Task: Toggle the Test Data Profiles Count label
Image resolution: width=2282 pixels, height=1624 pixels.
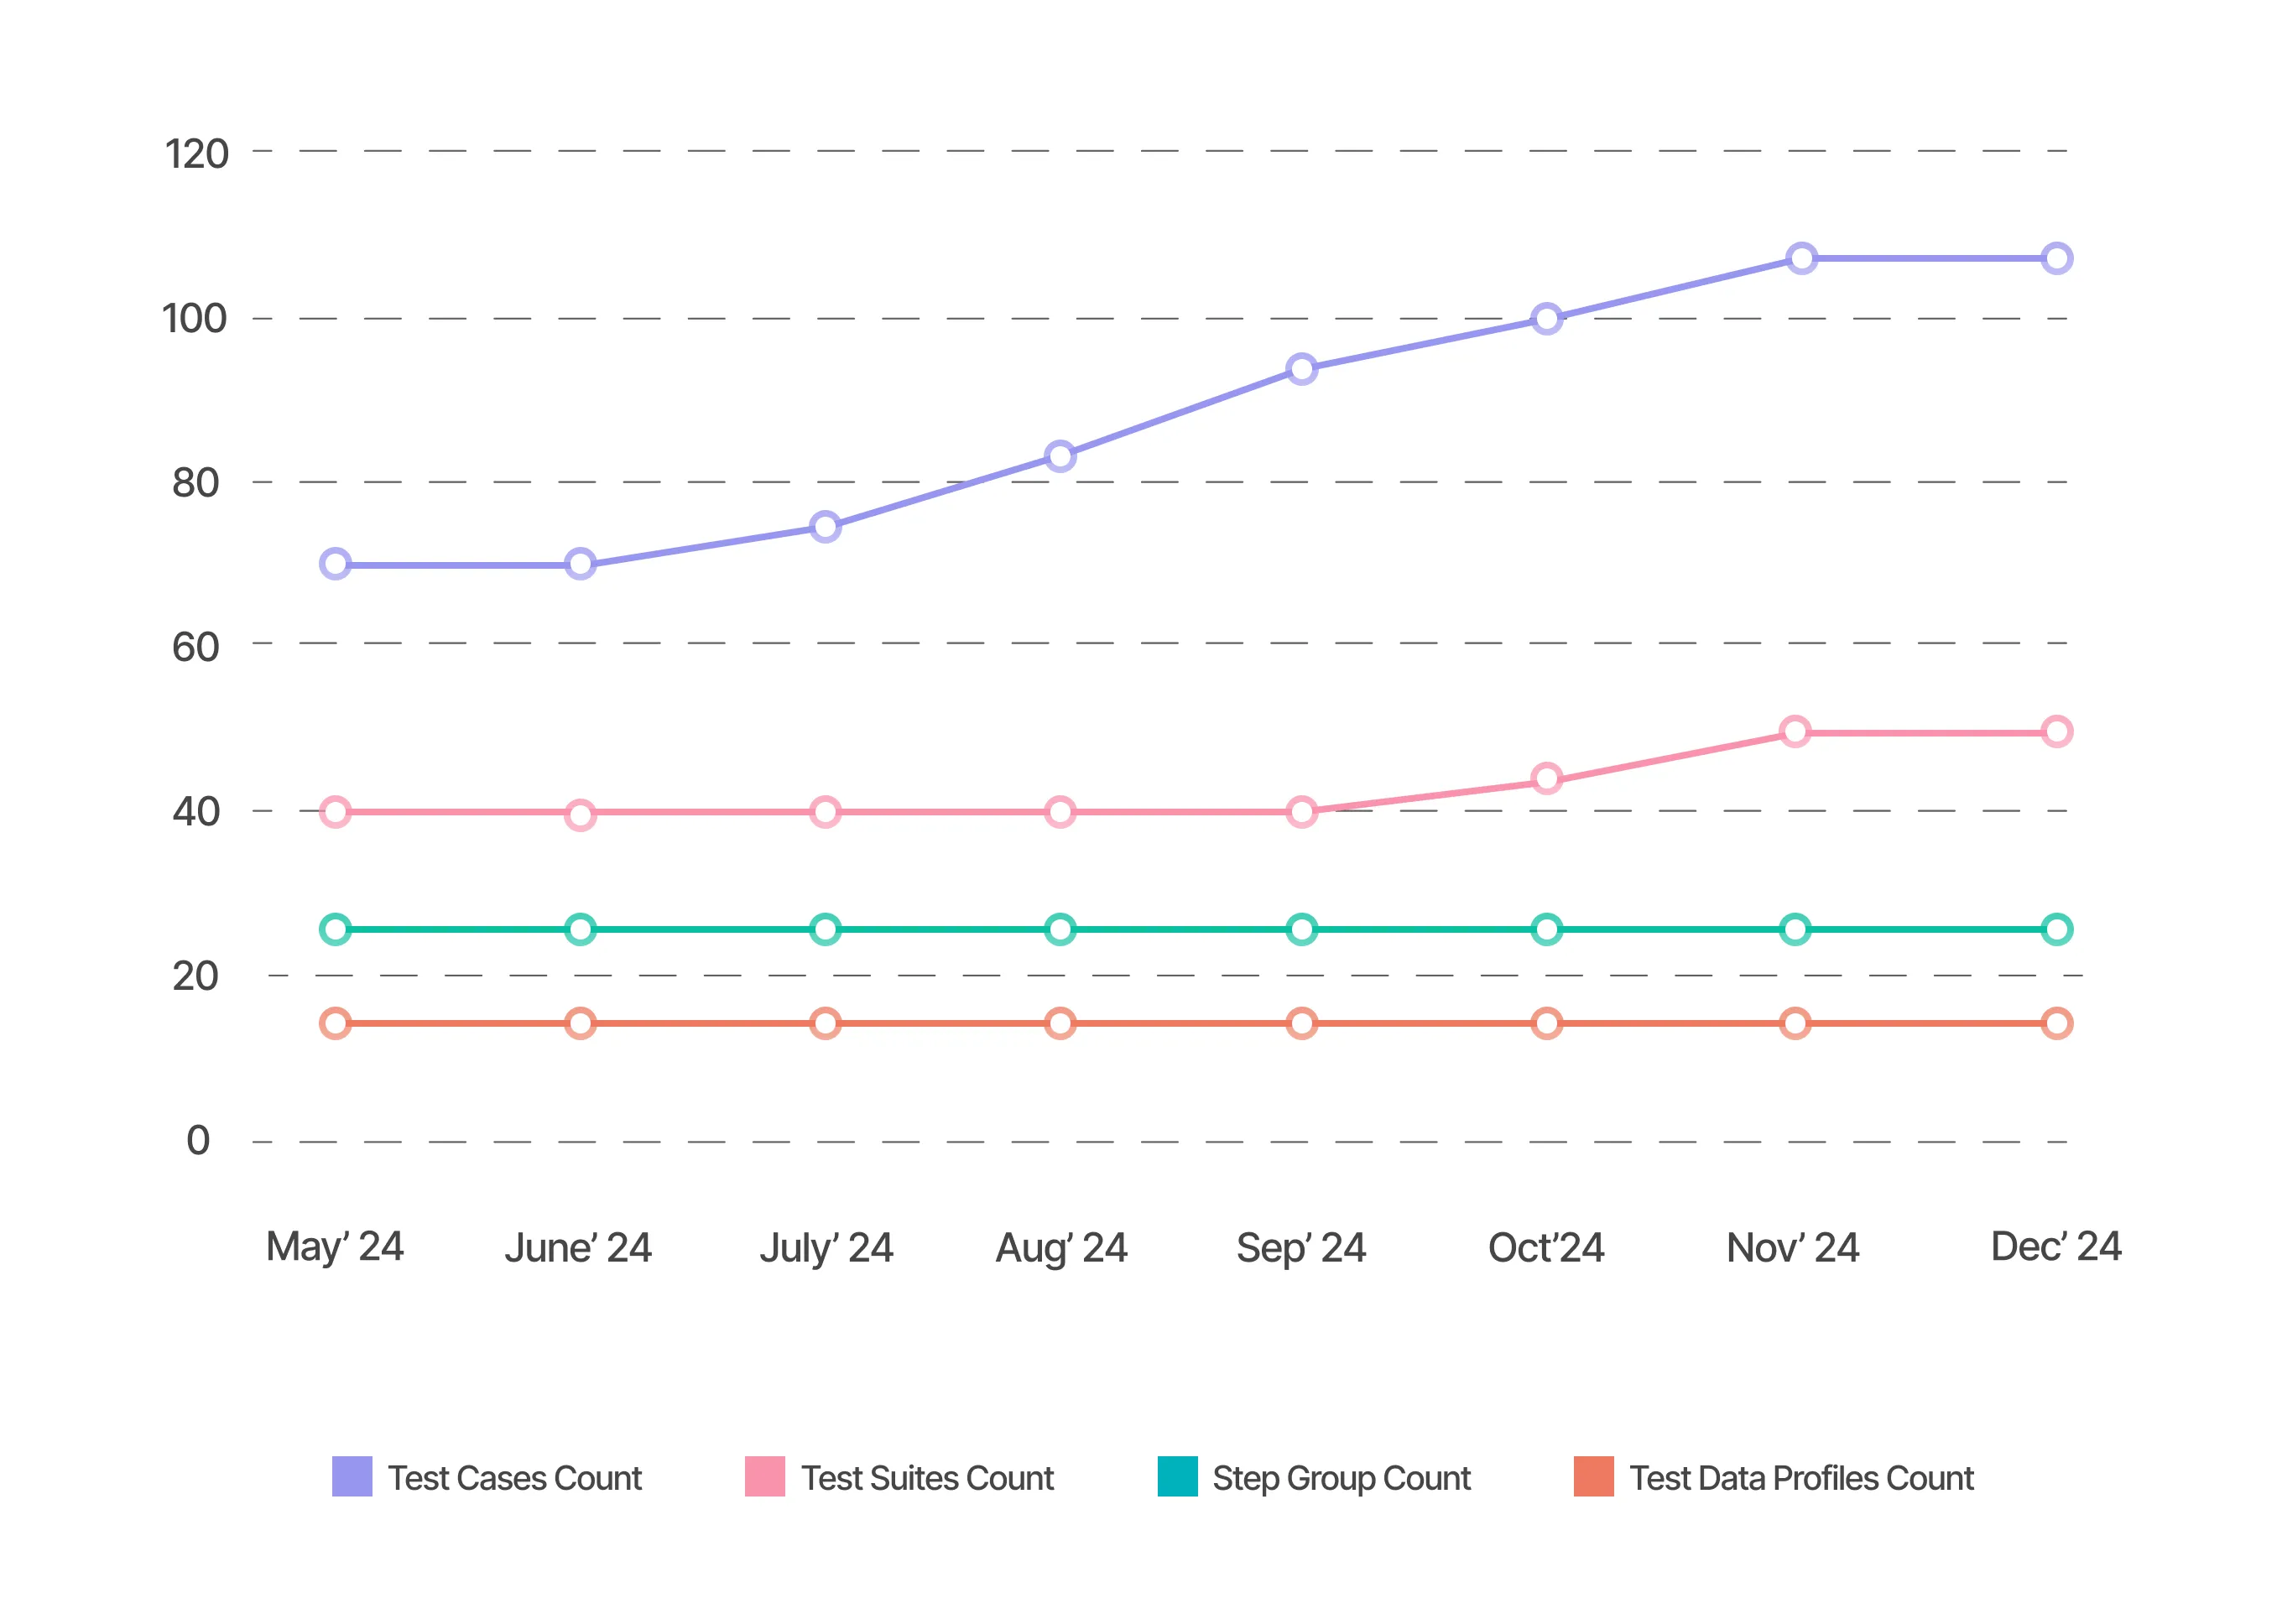Action: point(1801,1478)
